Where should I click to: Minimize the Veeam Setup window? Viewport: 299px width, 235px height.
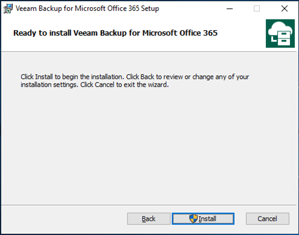pyautogui.click(x=230, y=8)
